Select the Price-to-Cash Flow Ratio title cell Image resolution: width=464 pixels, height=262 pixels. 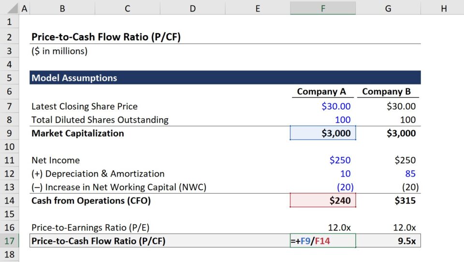pyautogui.click(x=106, y=37)
